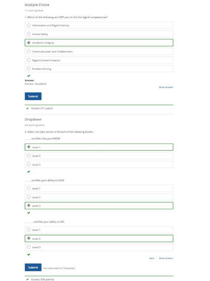The image size is (210, 281).
Task: Submit the Multiple Choice question
Action: (33, 96)
